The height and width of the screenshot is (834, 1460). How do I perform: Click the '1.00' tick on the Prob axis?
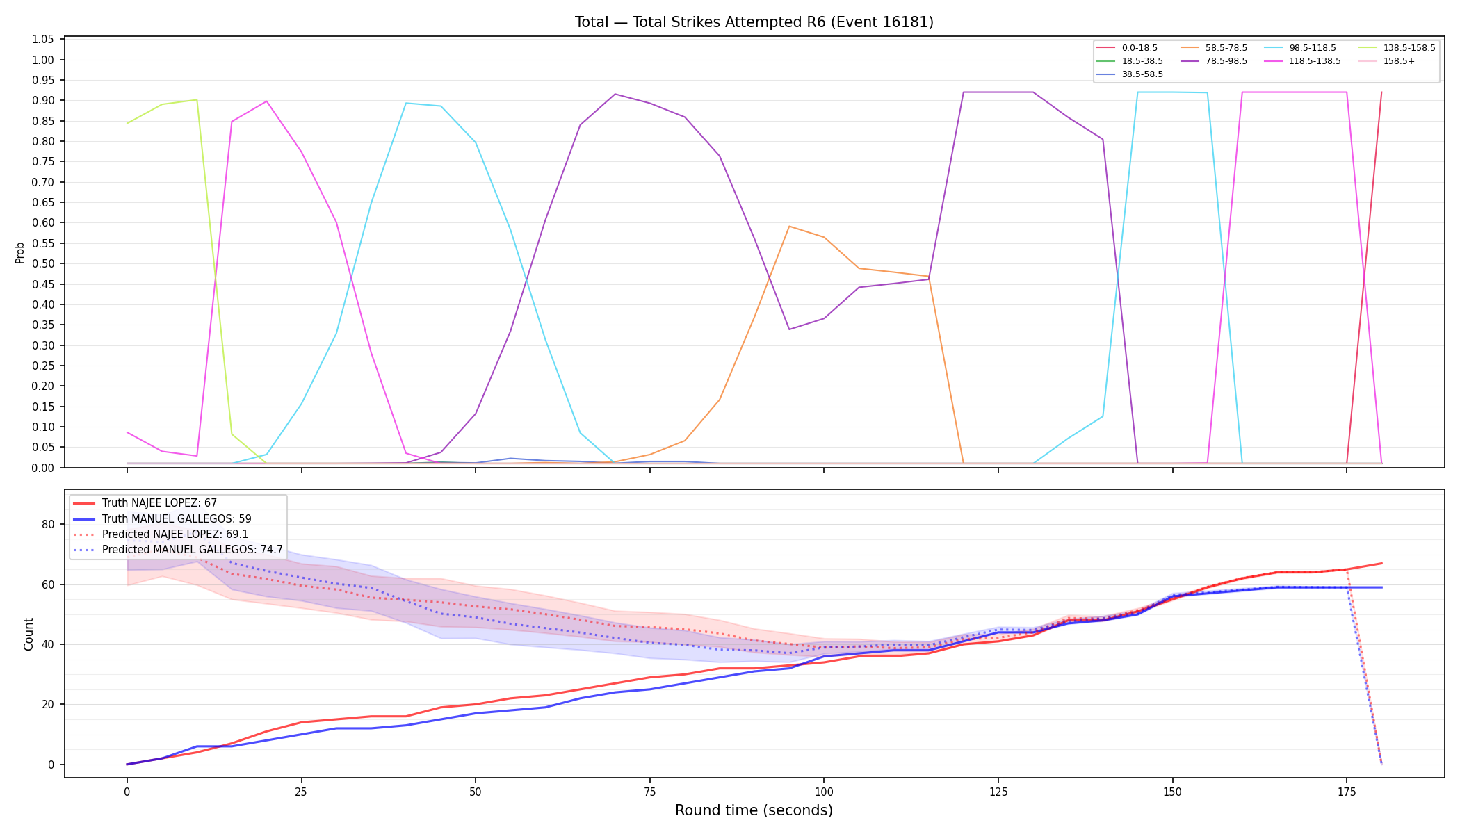pyautogui.click(x=43, y=60)
